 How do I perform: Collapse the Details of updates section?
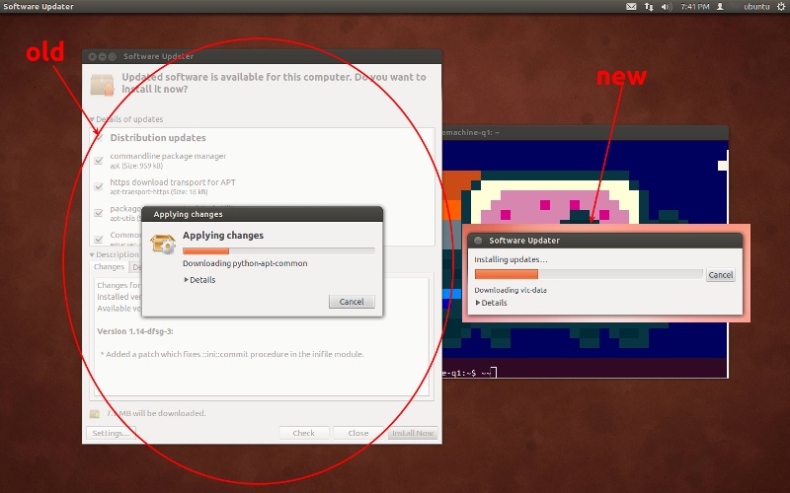click(92, 119)
